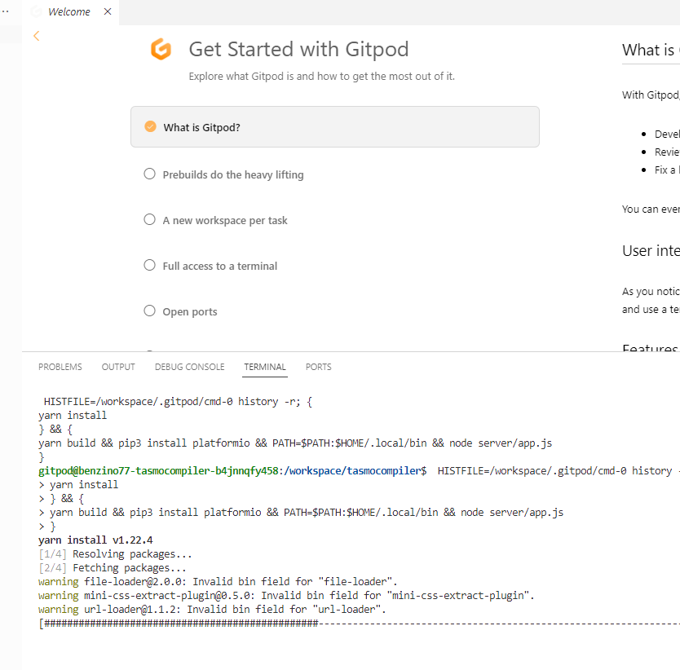The width and height of the screenshot is (680, 670).
Task: Expand the What is Gitpod? walkthrough step
Action: (x=334, y=127)
